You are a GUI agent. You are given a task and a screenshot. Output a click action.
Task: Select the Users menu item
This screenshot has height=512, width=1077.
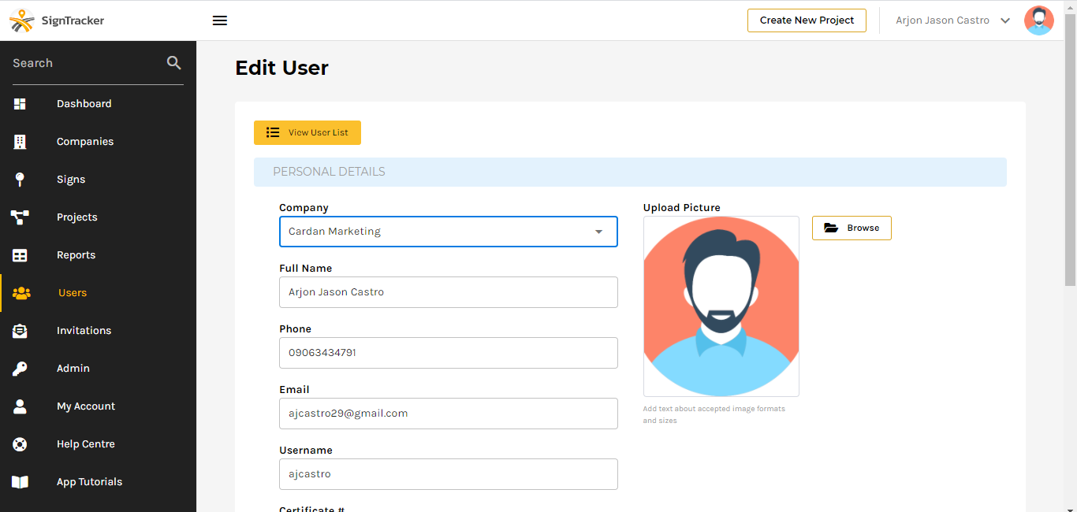click(98, 293)
